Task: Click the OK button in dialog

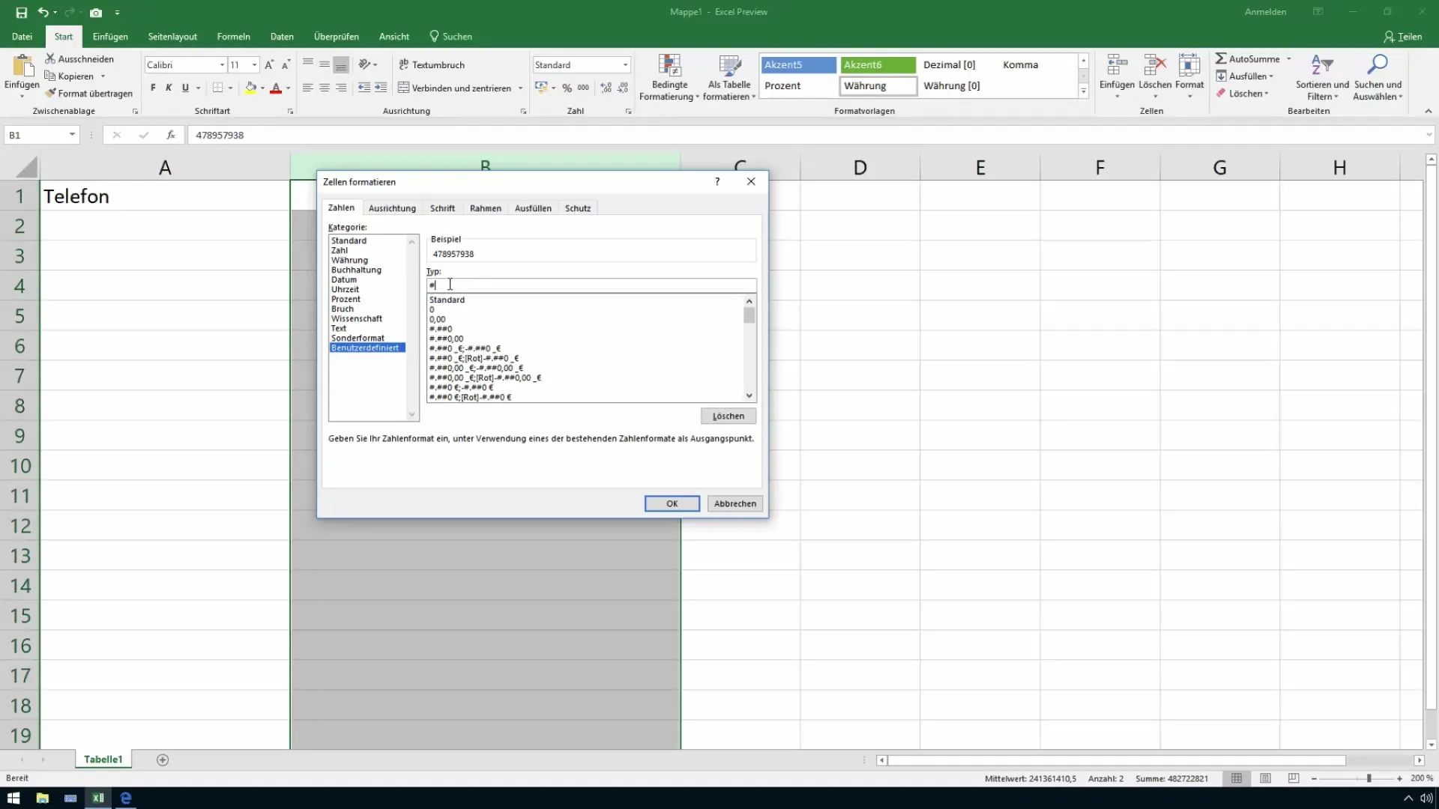Action: tap(672, 503)
